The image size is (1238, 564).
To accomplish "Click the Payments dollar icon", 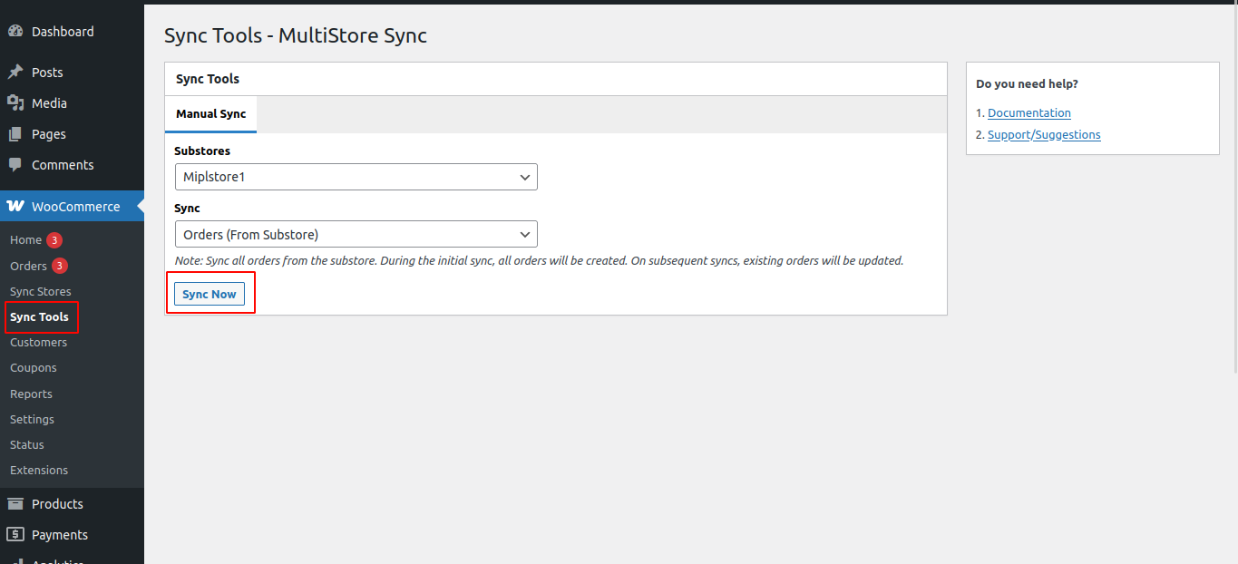I will tap(15, 535).
